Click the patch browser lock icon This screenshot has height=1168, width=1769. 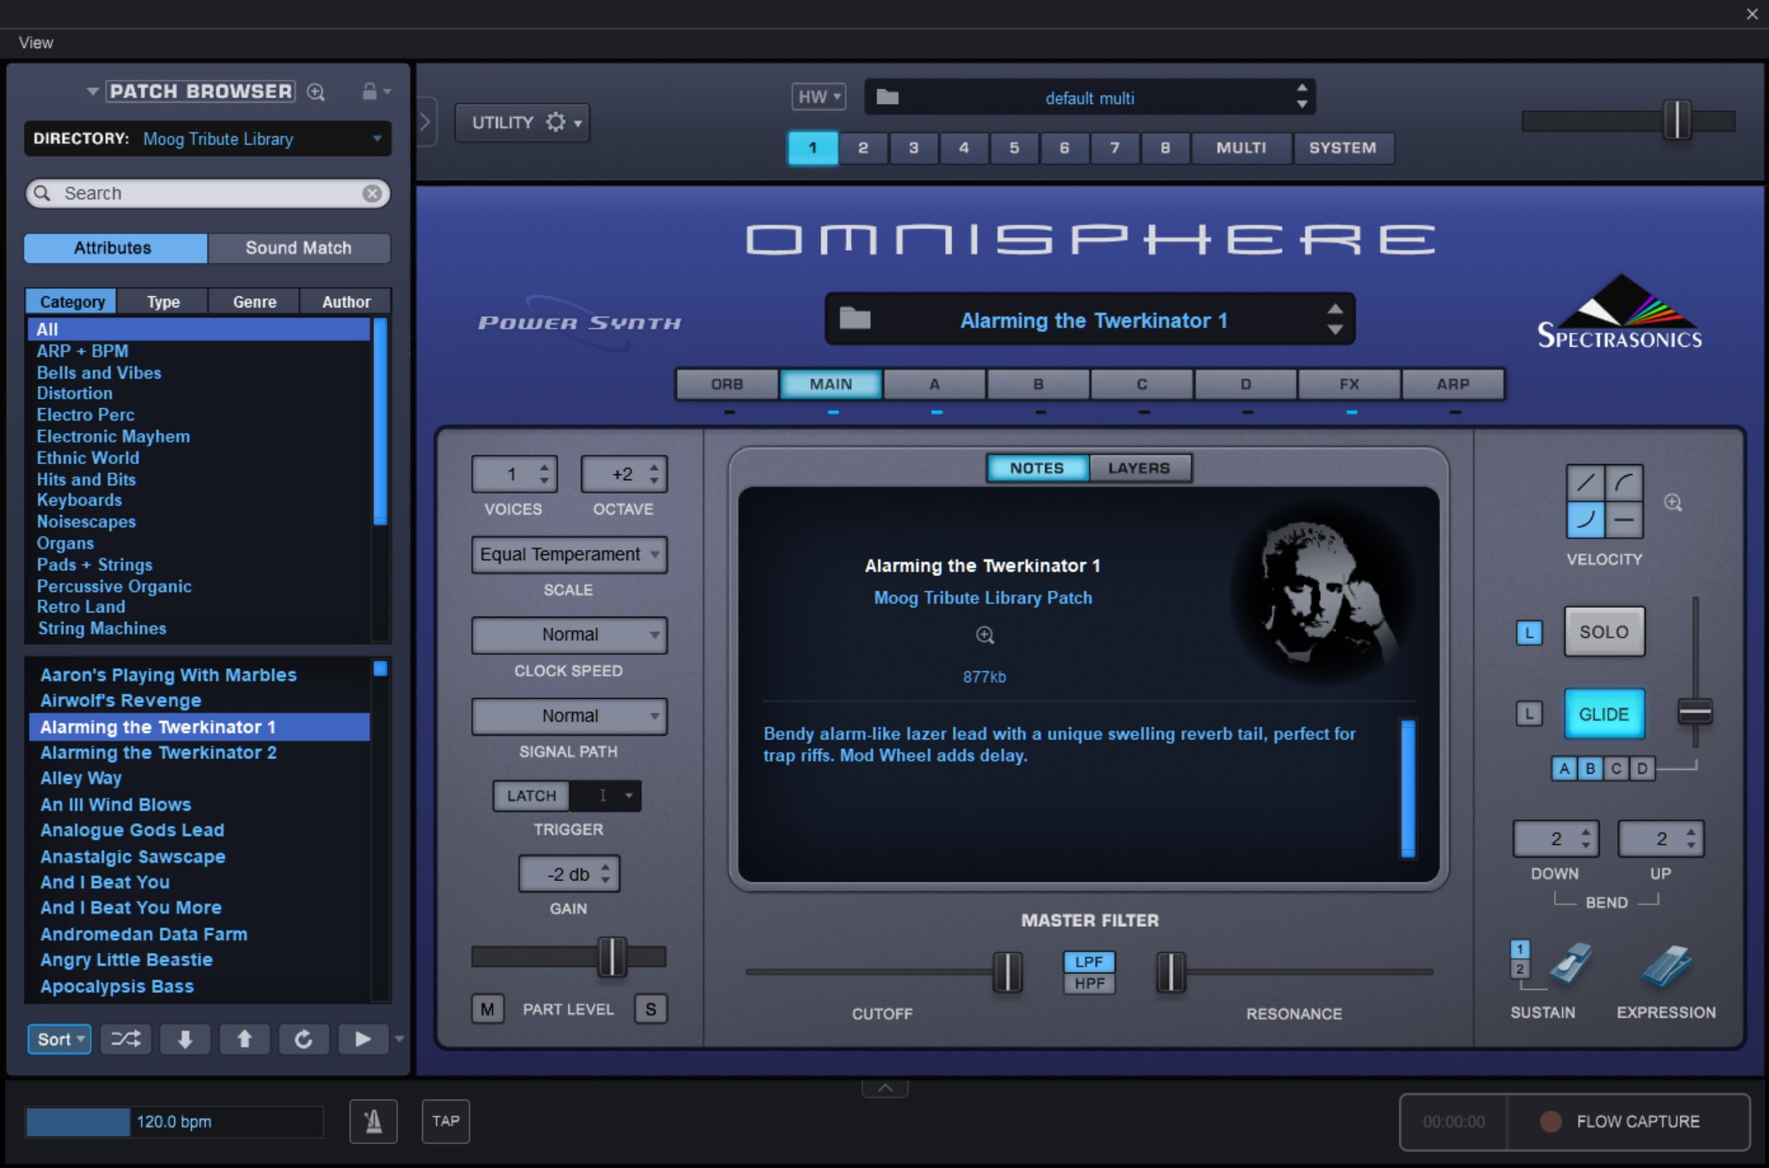pos(369,91)
